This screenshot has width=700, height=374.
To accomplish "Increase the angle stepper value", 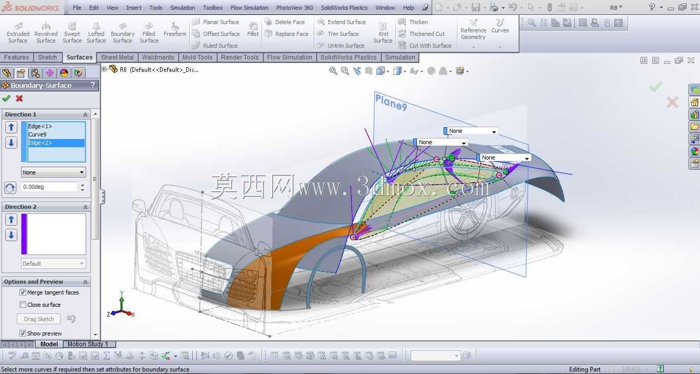I will [83, 184].
